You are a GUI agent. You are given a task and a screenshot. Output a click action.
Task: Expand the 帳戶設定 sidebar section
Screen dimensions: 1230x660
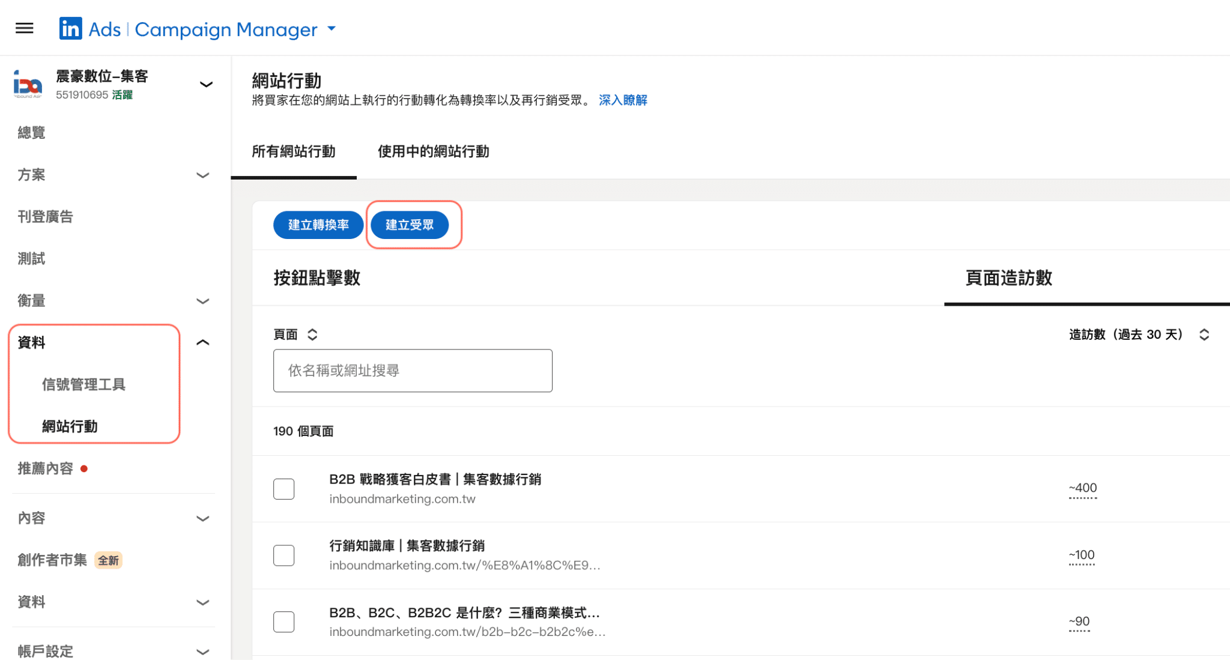[202, 652]
